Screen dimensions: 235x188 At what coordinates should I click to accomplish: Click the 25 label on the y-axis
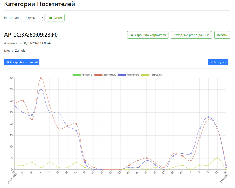(x=11, y=112)
